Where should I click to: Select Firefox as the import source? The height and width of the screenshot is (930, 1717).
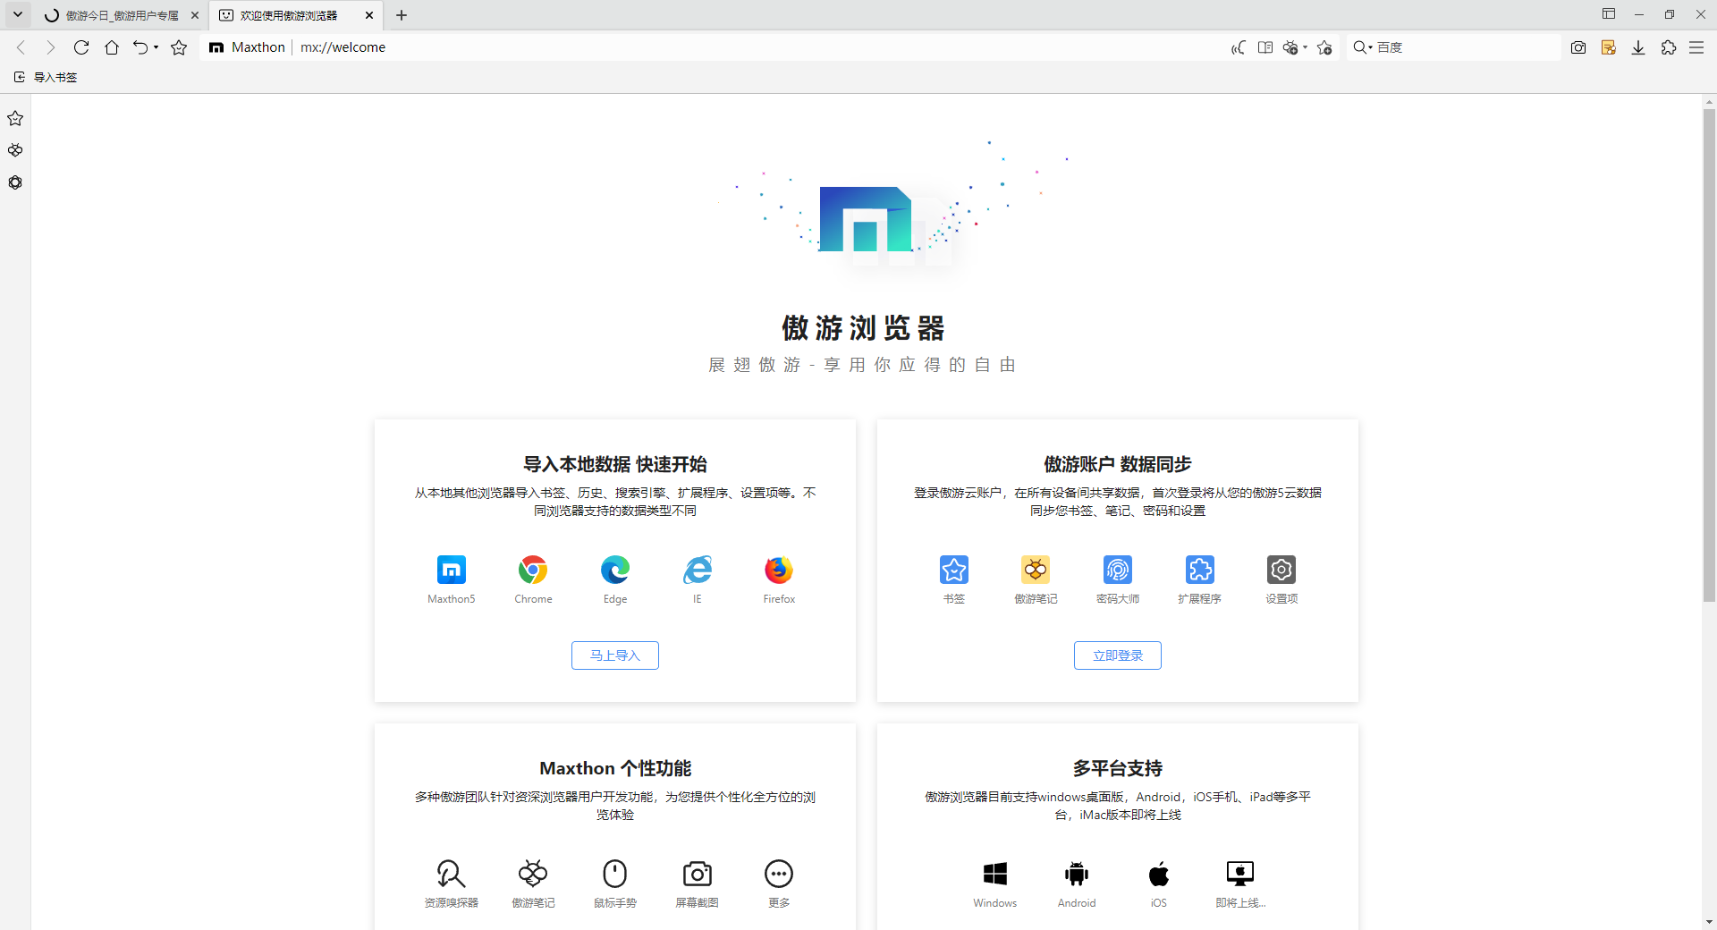(x=778, y=570)
